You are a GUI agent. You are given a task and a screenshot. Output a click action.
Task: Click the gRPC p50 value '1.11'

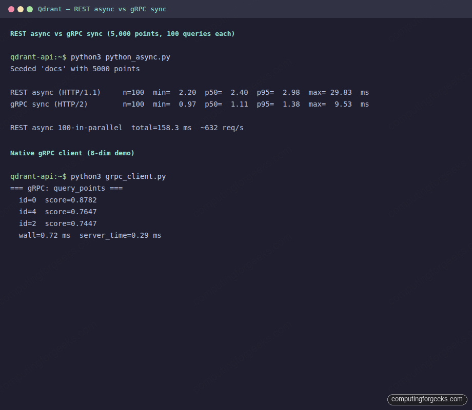click(239, 104)
